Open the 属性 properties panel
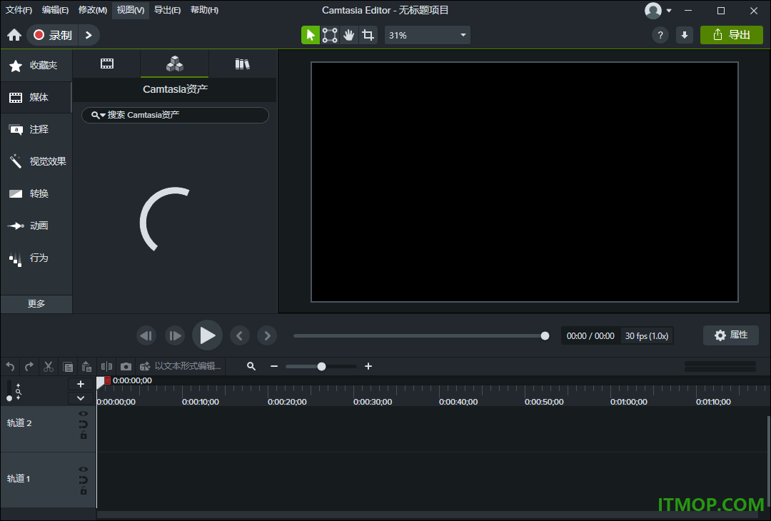The height and width of the screenshot is (521, 771). [x=731, y=335]
